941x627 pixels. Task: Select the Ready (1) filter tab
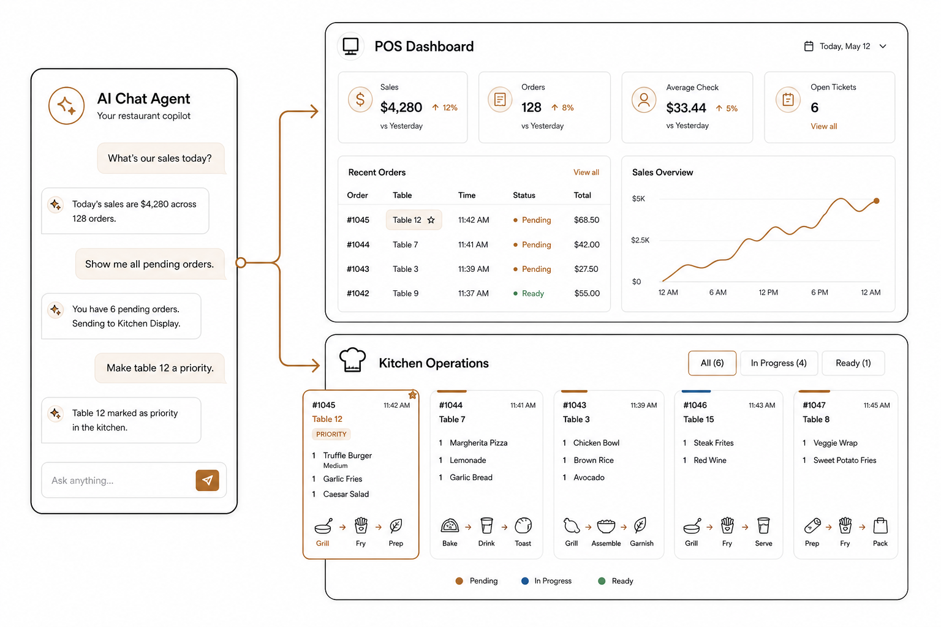tap(853, 363)
